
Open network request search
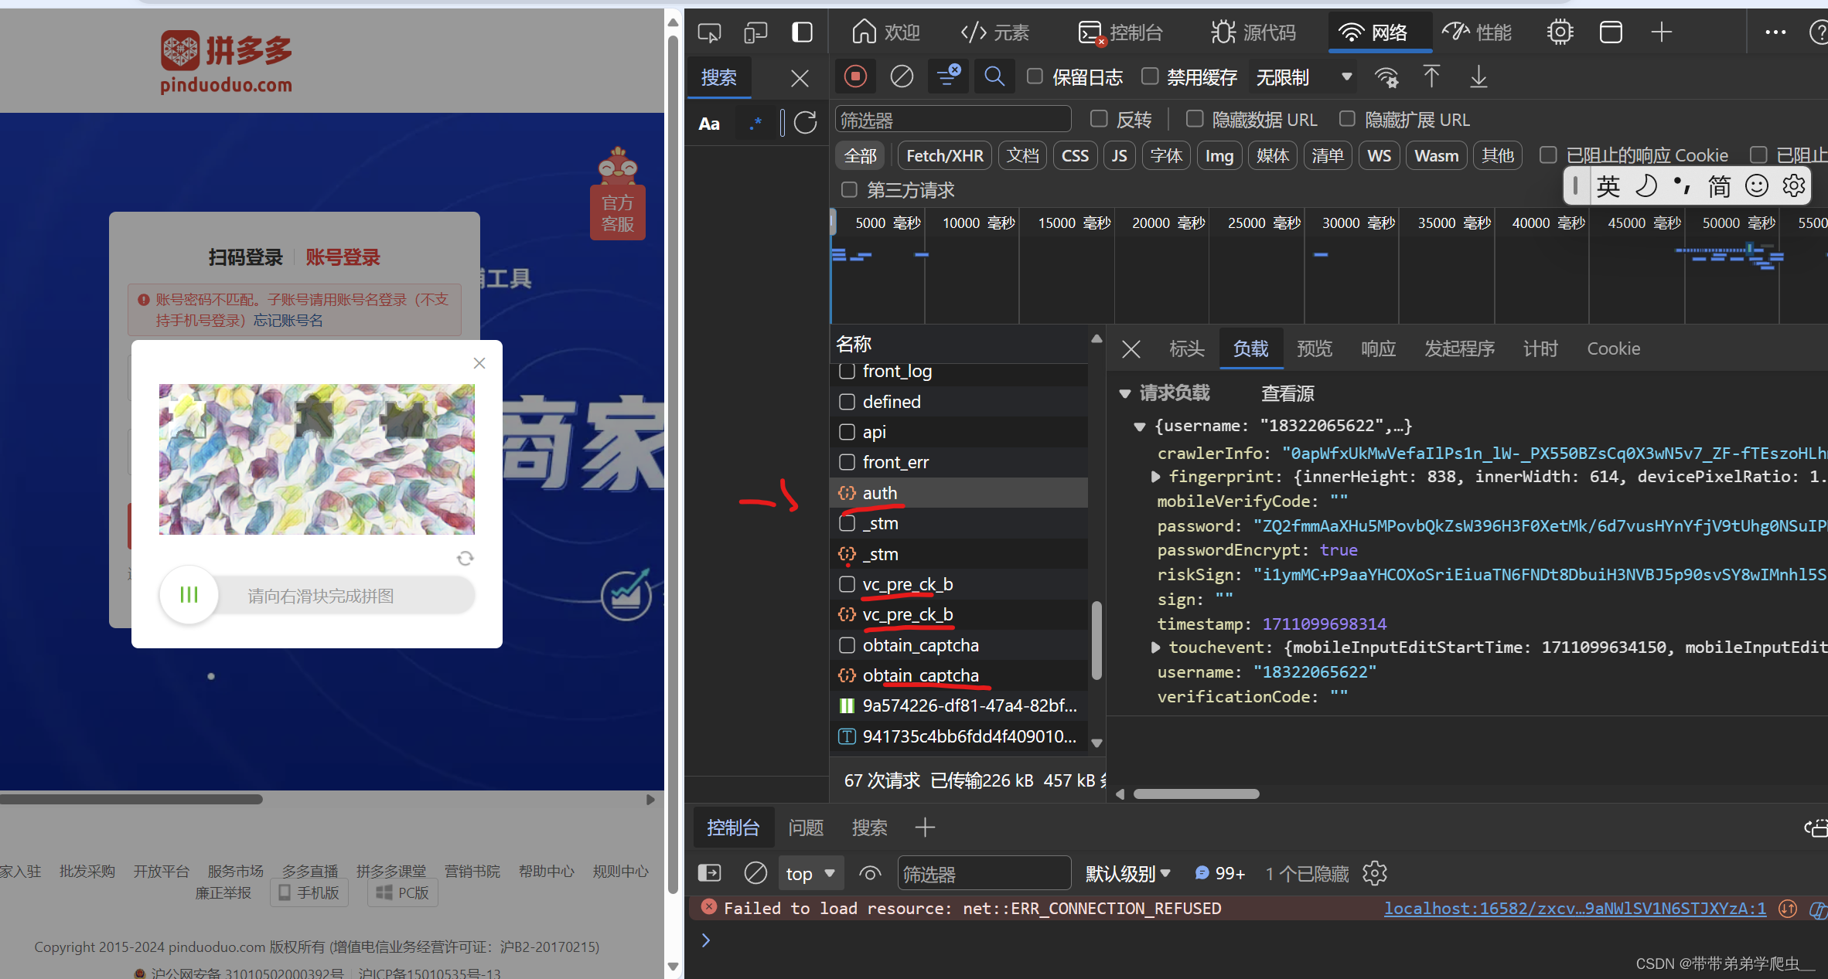(994, 76)
